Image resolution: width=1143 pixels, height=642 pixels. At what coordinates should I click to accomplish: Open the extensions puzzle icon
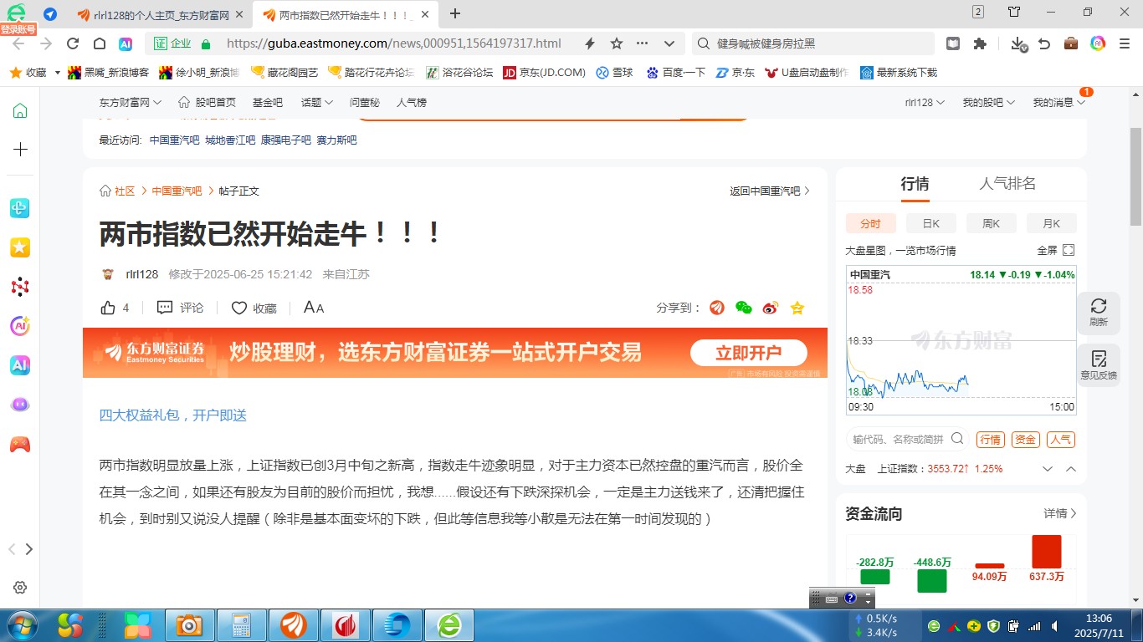coord(980,43)
